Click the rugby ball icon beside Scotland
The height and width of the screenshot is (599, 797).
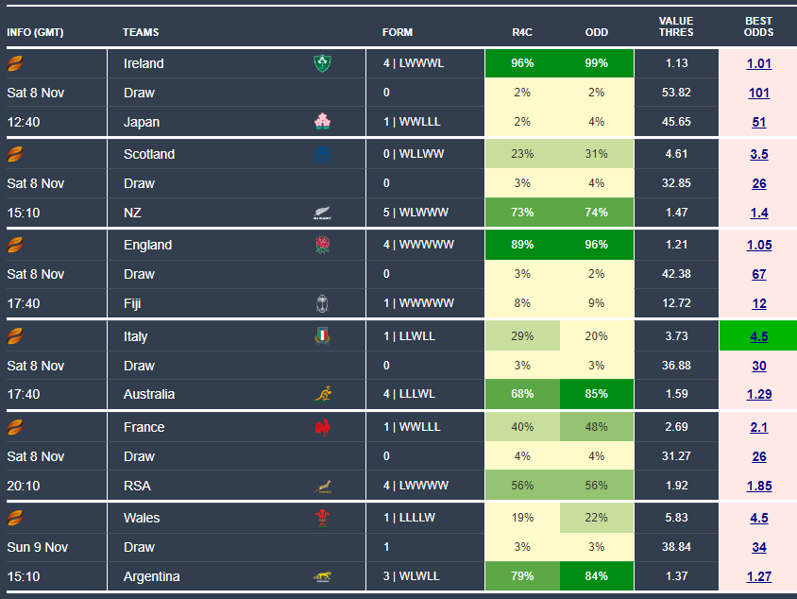click(15, 154)
